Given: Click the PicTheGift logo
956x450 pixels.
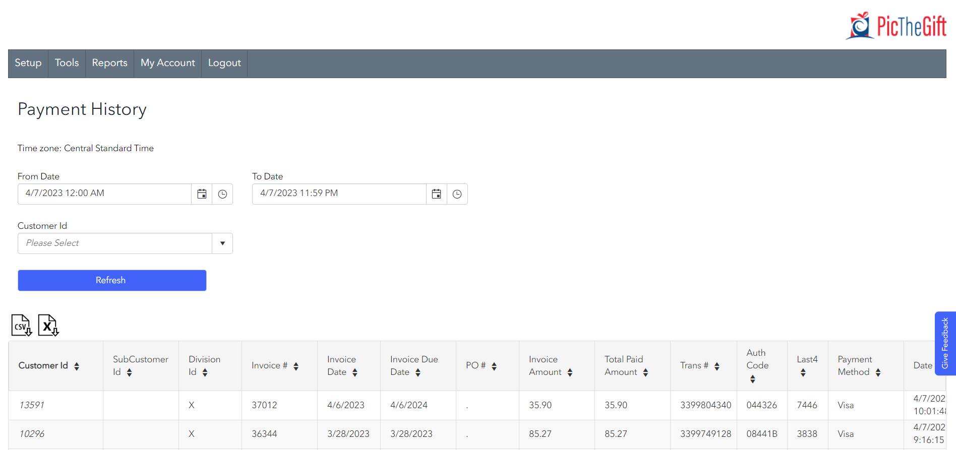Looking at the screenshot, I should tap(896, 26).
